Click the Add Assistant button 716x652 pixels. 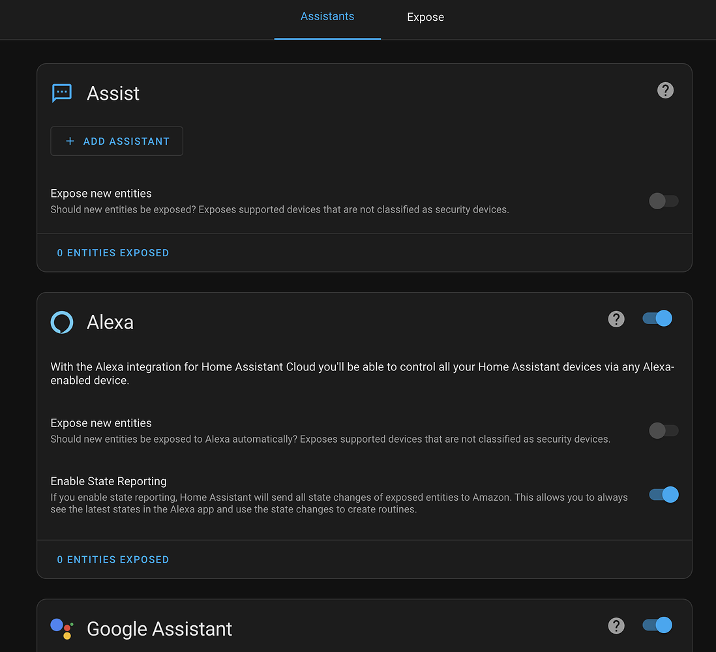tap(117, 141)
